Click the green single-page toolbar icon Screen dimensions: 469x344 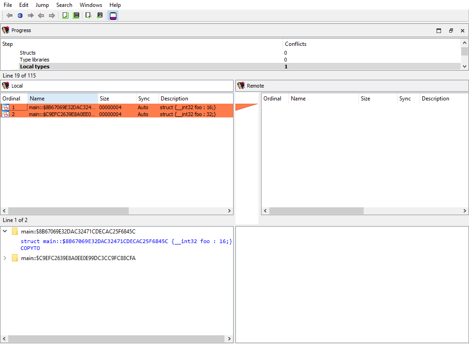pos(65,16)
